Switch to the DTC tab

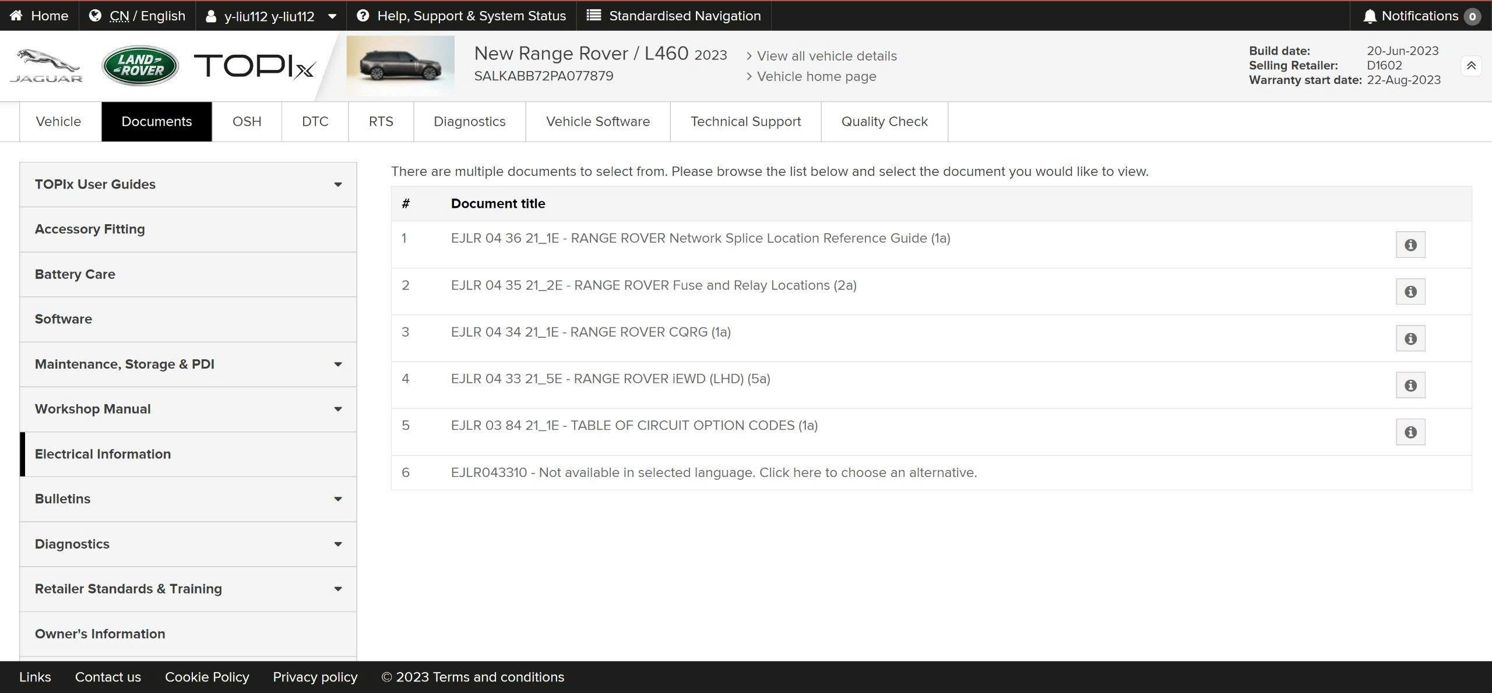[x=315, y=122]
